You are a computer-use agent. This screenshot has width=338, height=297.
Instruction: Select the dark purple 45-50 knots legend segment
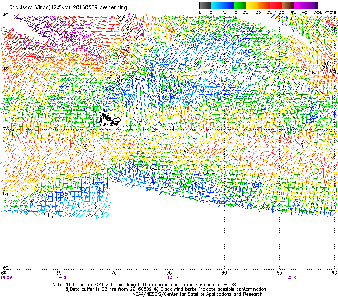[312, 5]
